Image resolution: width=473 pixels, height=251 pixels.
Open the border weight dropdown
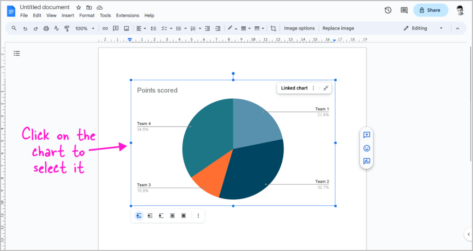click(x=246, y=28)
